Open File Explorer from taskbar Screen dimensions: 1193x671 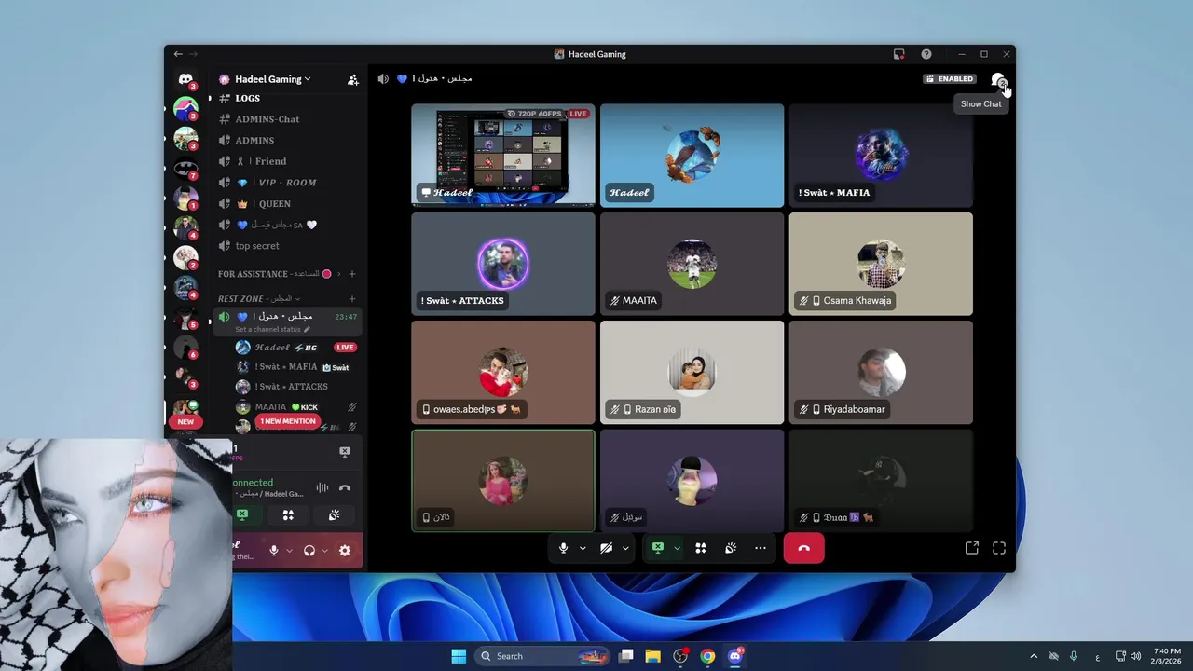(x=652, y=656)
